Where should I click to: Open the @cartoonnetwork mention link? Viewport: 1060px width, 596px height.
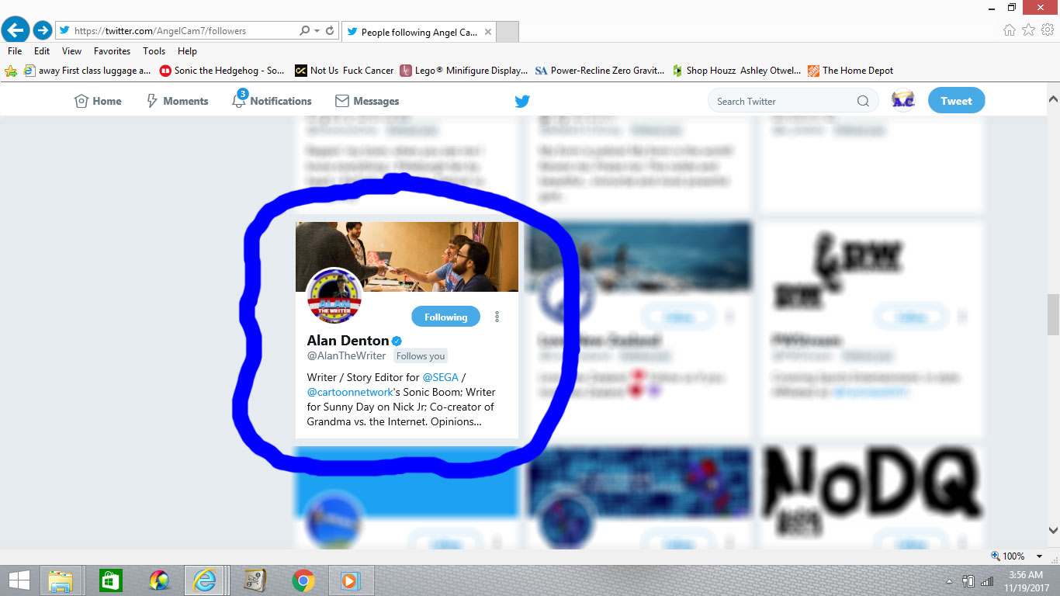coord(350,392)
